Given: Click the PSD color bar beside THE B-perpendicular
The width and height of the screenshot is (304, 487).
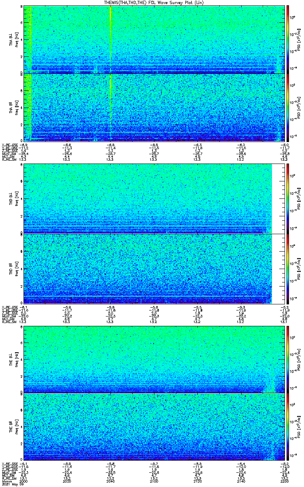Looking at the screenshot, I should (x=288, y=359).
